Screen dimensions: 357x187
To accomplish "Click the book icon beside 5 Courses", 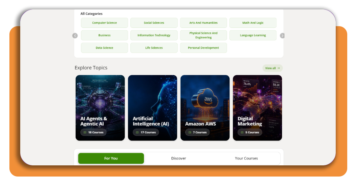I will click(x=242, y=132).
